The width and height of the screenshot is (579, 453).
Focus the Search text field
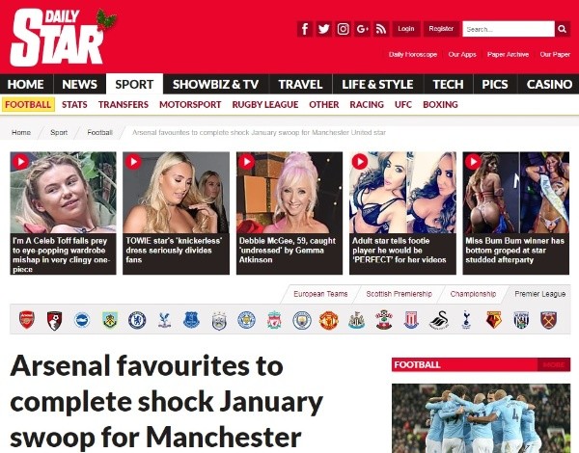point(509,29)
